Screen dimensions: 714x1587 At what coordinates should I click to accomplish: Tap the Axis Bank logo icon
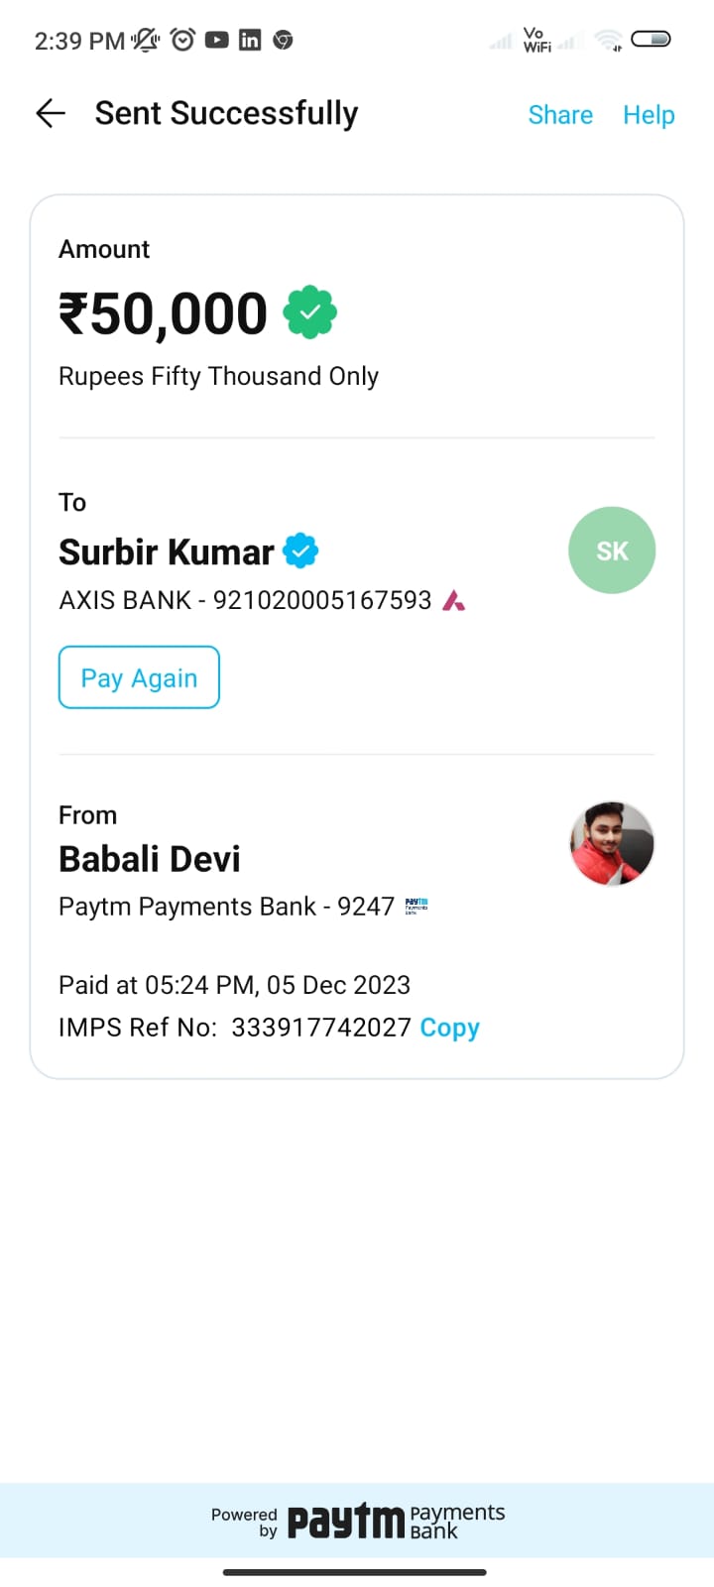coord(453,600)
